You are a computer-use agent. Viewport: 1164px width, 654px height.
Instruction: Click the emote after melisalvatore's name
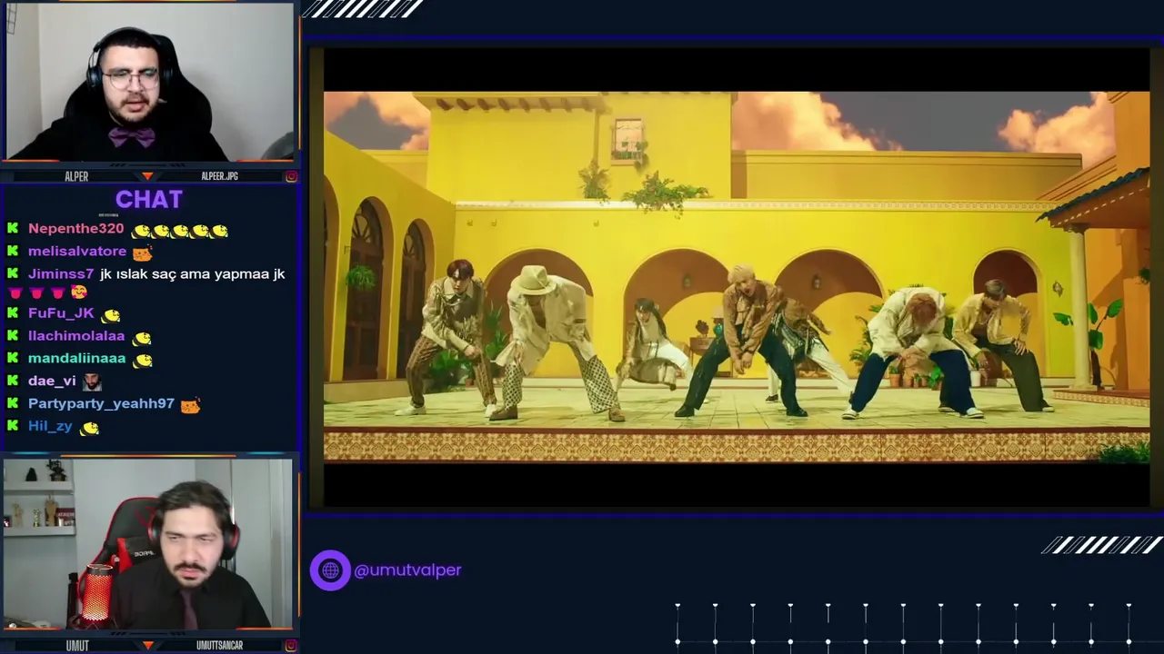click(x=143, y=253)
